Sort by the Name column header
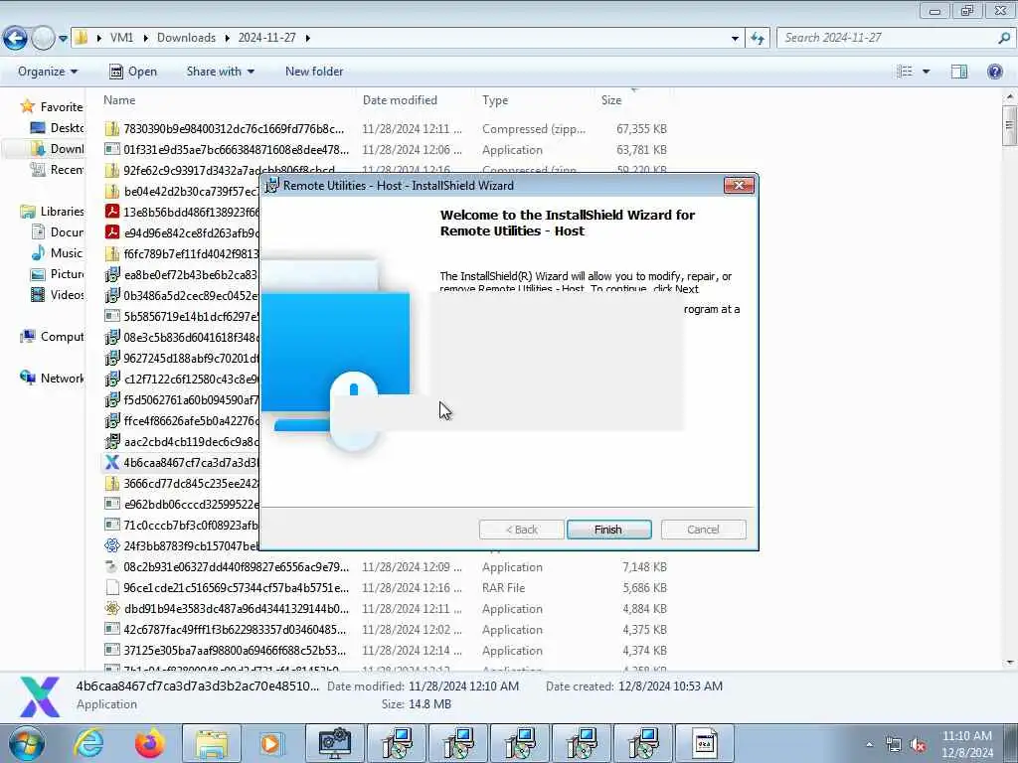 point(119,100)
